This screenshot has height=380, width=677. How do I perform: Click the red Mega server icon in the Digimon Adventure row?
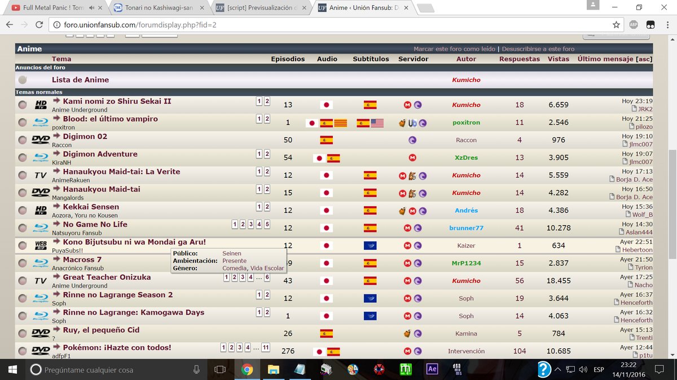click(412, 158)
